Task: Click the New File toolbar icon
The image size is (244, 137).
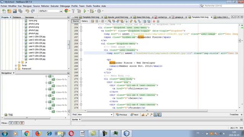Action: 4,11
